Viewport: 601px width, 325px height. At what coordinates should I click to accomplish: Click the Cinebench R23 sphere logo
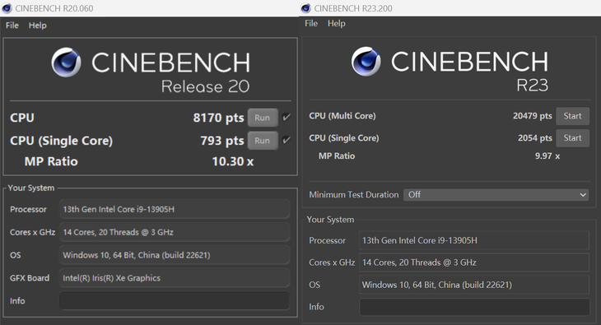click(366, 62)
